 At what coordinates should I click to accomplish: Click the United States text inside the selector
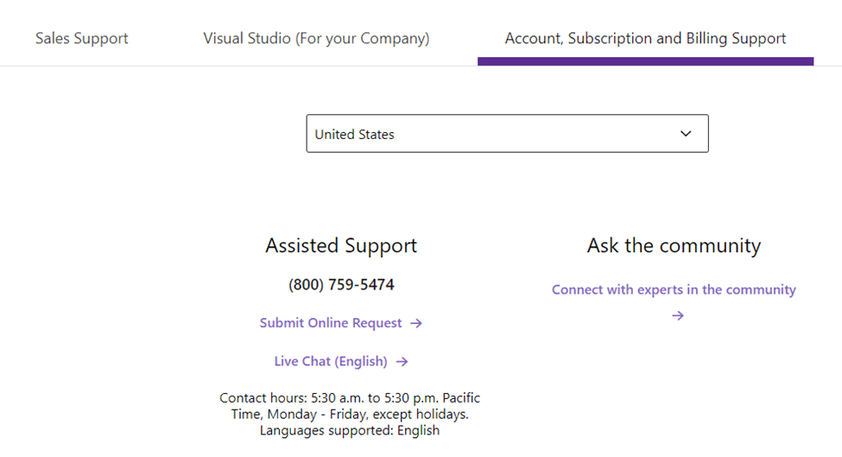tap(354, 134)
